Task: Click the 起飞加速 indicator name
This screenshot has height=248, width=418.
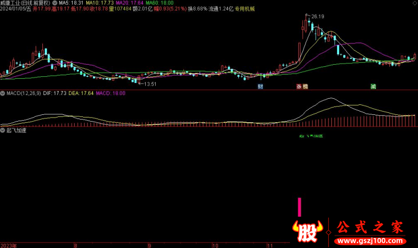Action: pyautogui.click(x=16, y=130)
